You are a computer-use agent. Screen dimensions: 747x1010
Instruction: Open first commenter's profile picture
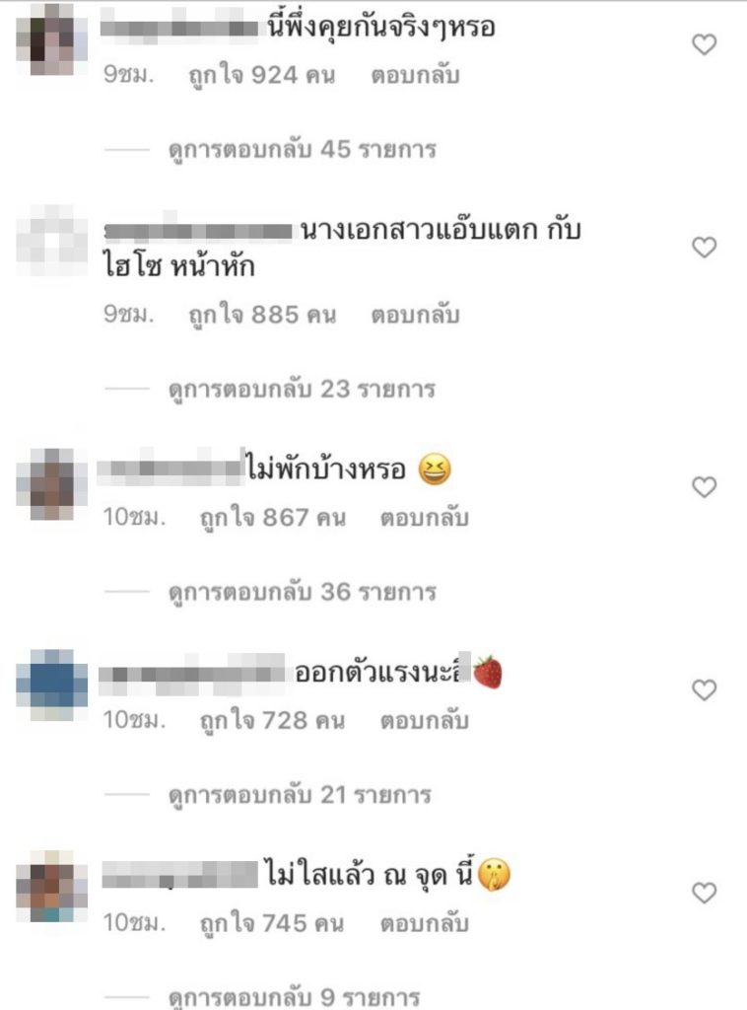pos(52,39)
